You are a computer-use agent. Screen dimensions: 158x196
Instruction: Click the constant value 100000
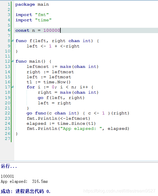click(52, 30)
